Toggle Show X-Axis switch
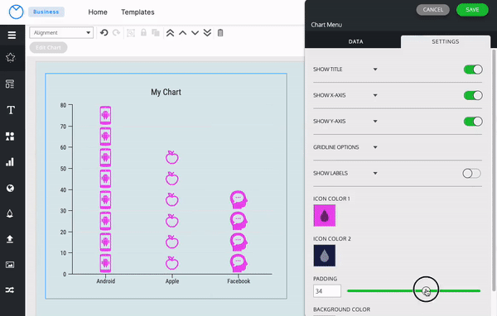 pyautogui.click(x=473, y=95)
